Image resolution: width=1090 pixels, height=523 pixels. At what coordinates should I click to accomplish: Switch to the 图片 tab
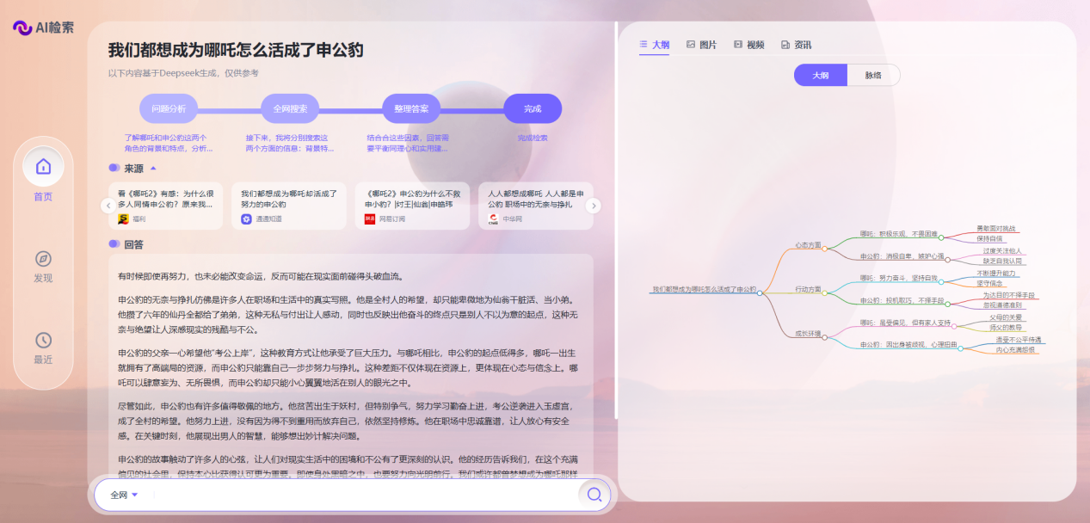pos(701,45)
